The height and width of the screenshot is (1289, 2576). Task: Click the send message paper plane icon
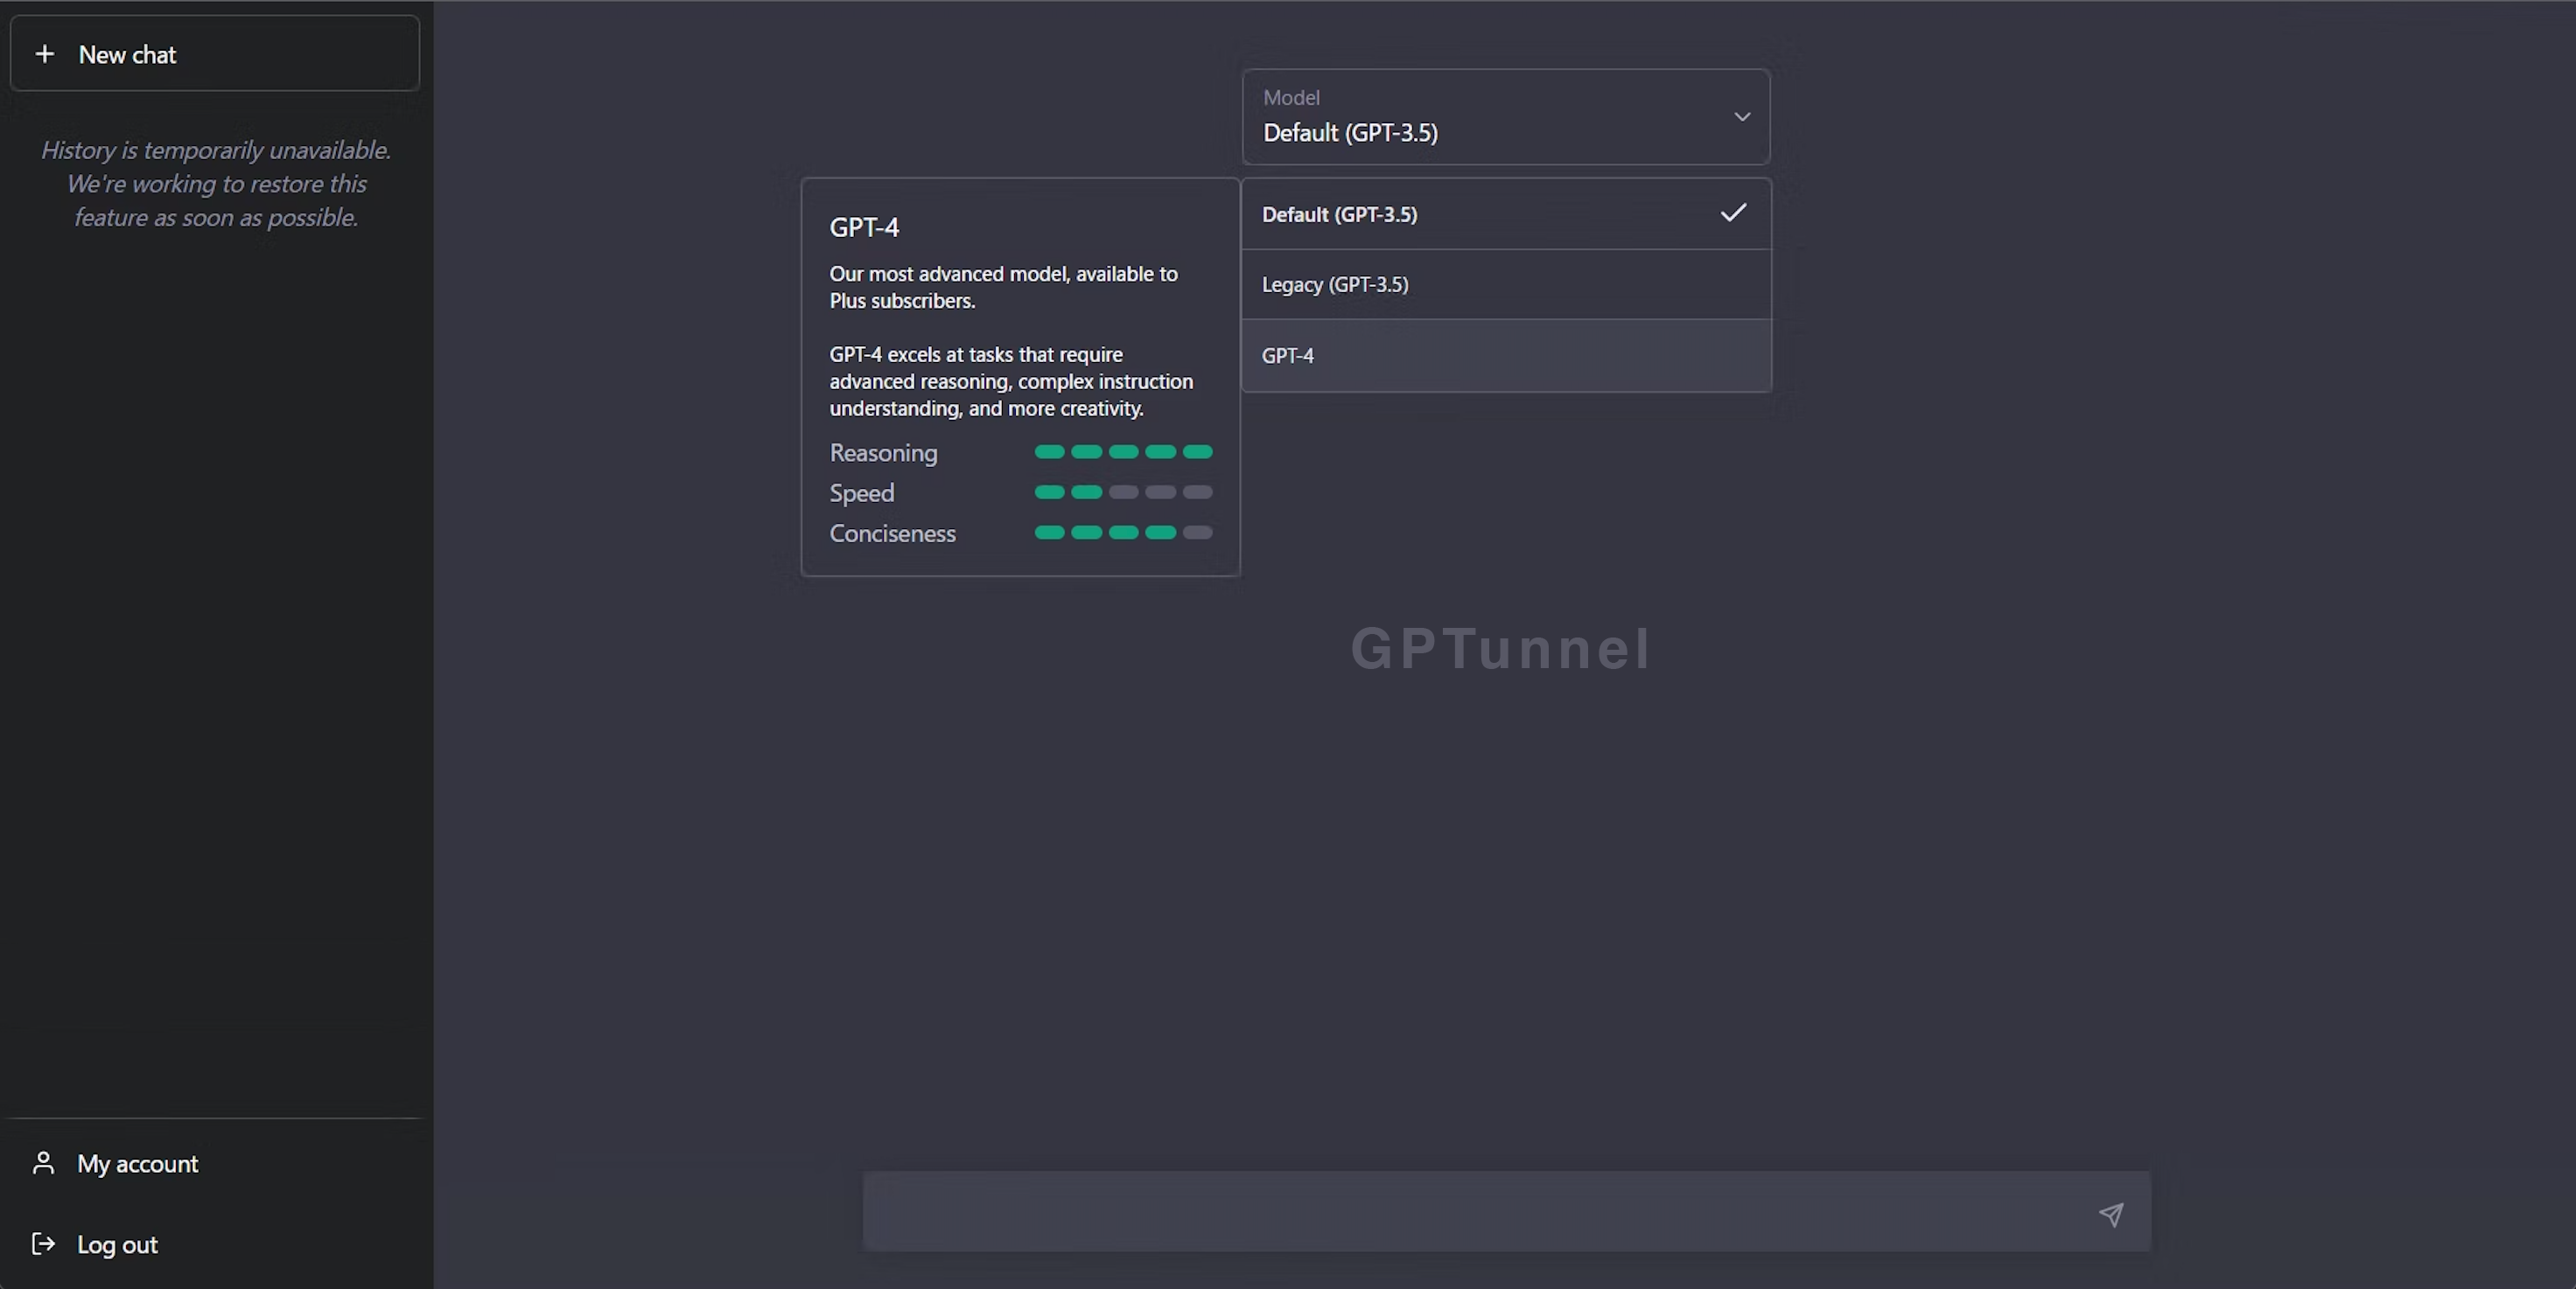(2110, 1214)
